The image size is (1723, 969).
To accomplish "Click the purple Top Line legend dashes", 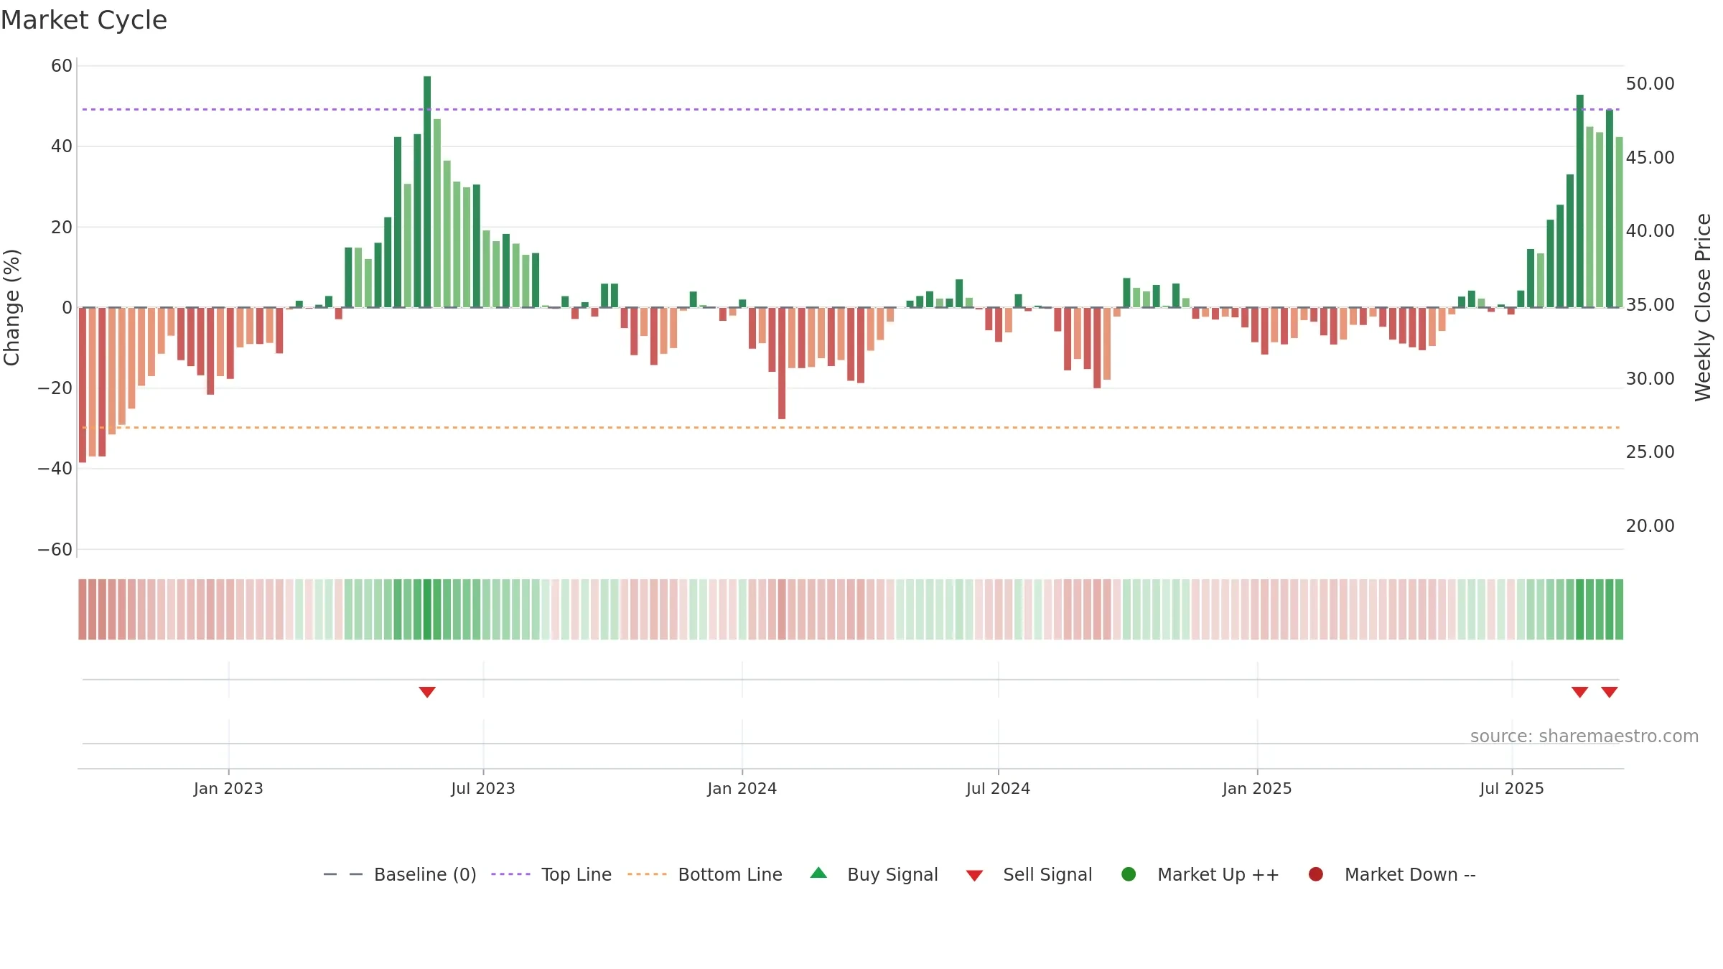I will coord(510,874).
